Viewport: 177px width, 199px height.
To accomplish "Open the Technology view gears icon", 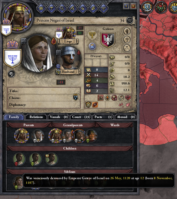I will (62, 8).
